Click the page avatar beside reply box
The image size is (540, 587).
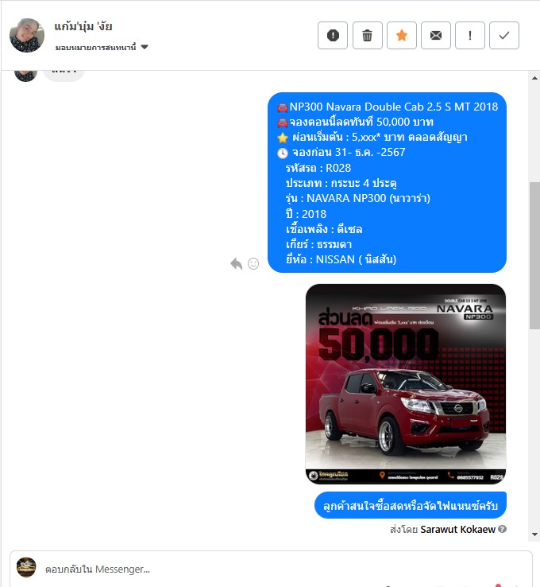click(x=26, y=567)
